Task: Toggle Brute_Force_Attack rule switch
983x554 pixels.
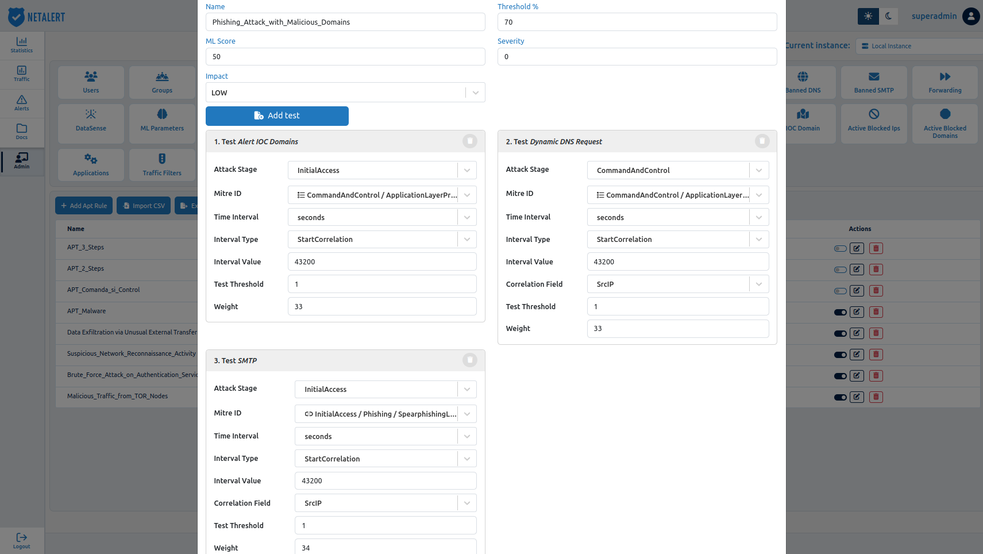Action: coord(841,376)
